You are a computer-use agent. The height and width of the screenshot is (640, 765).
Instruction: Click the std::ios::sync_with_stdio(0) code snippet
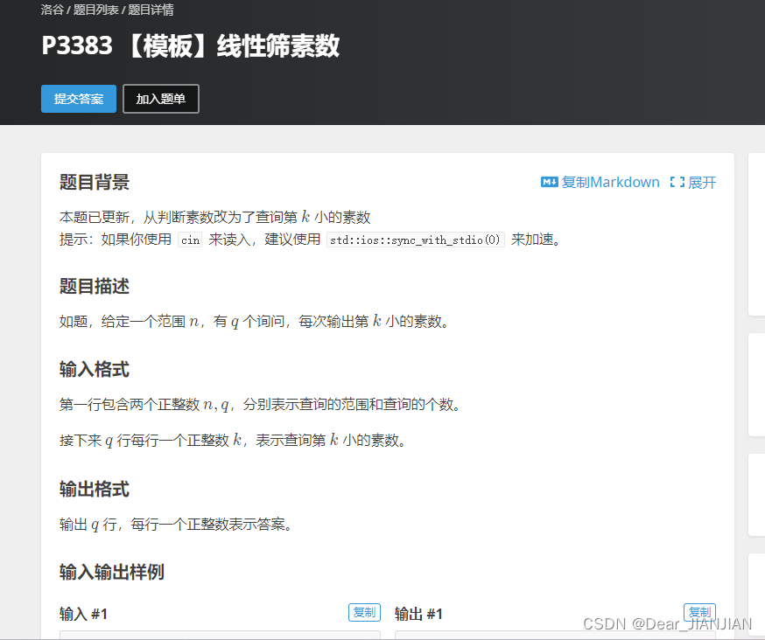[415, 240]
